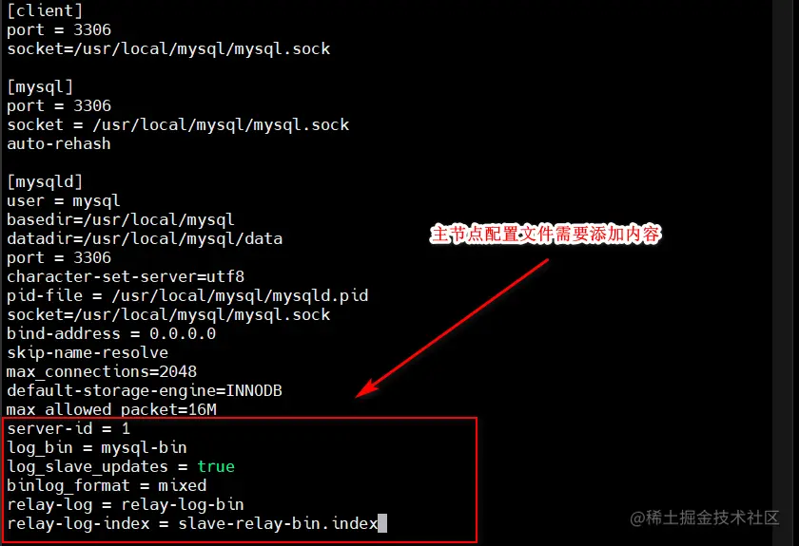Click the red Chinese annotation text

[545, 235]
